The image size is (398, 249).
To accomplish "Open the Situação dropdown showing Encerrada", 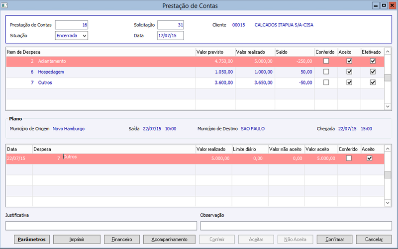I will point(71,35).
